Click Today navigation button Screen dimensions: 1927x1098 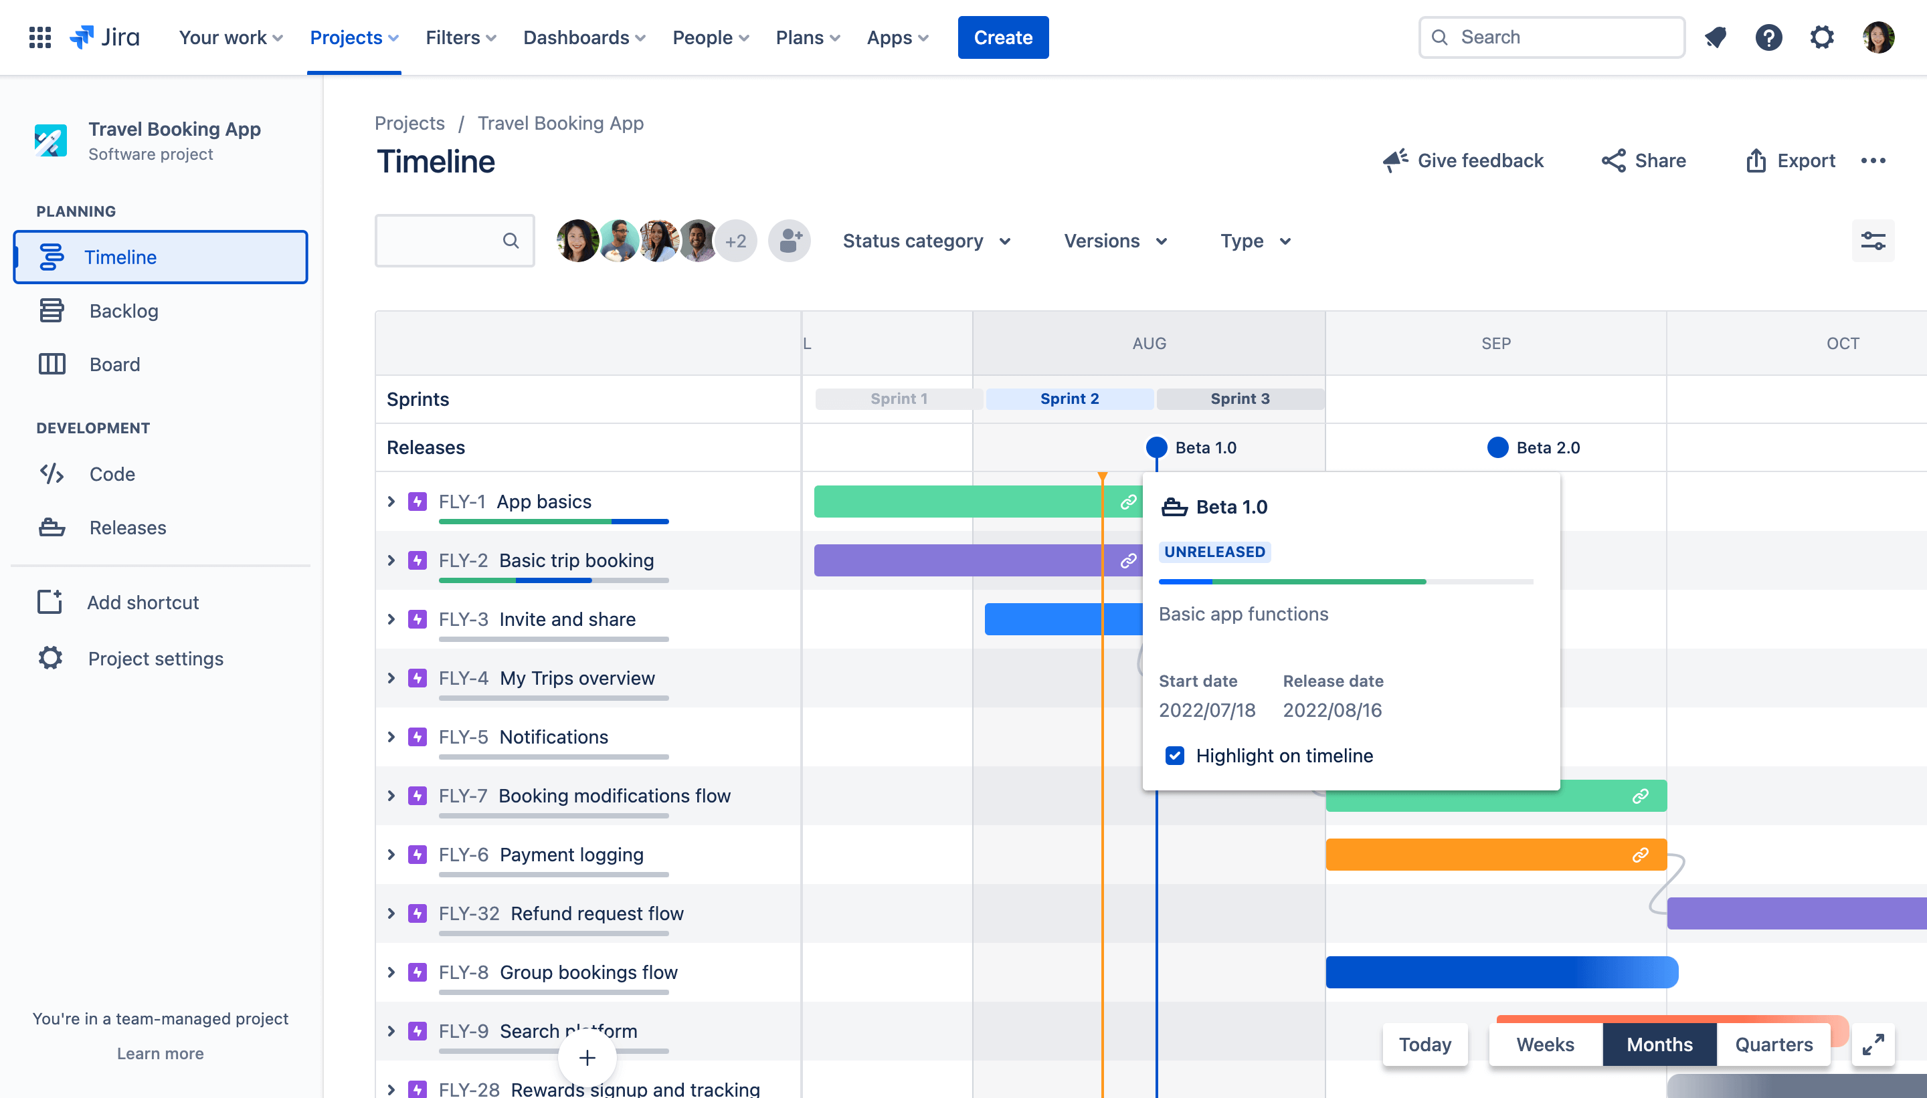click(x=1424, y=1044)
